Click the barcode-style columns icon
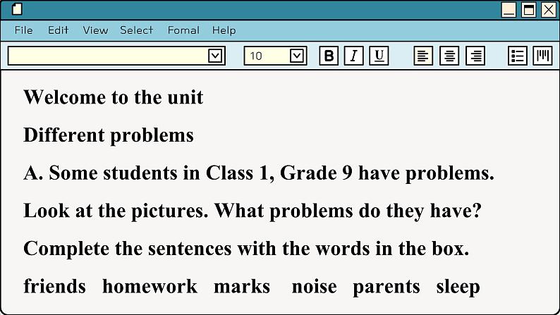 [x=542, y=56]
